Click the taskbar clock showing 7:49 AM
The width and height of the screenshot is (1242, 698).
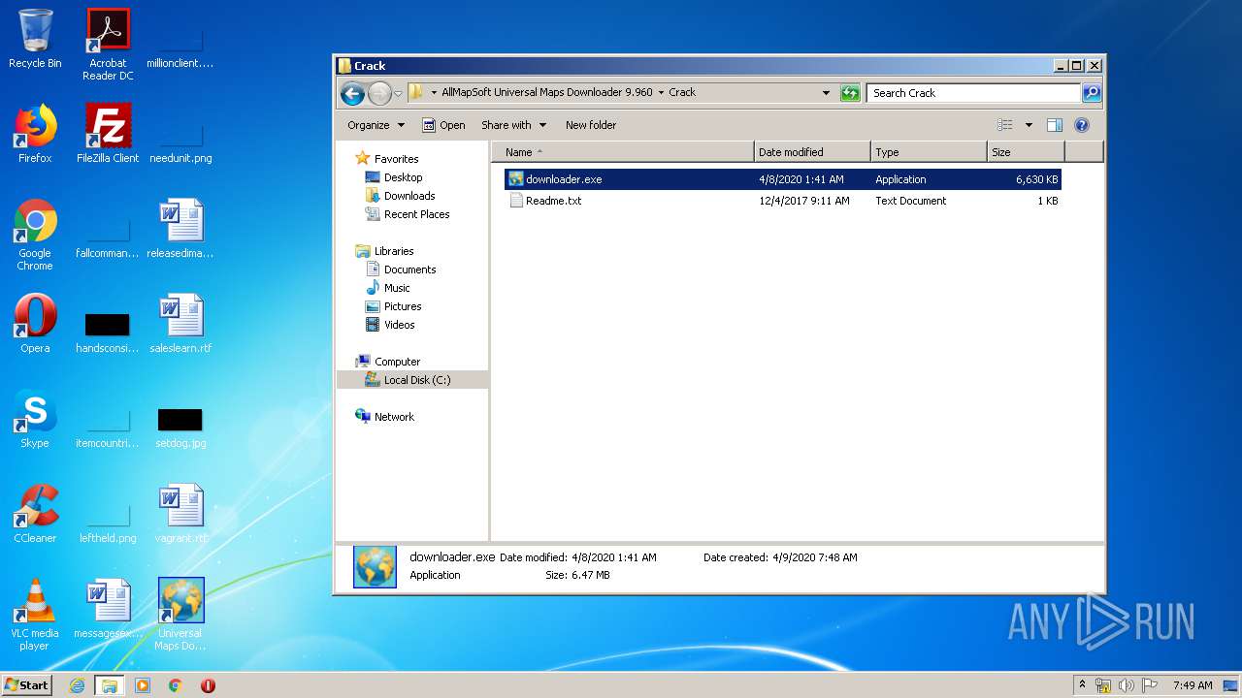(x=1193, y=685)
